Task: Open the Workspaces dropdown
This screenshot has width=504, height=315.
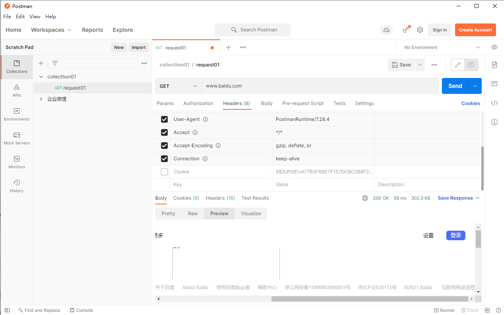Action: (51, 30)
